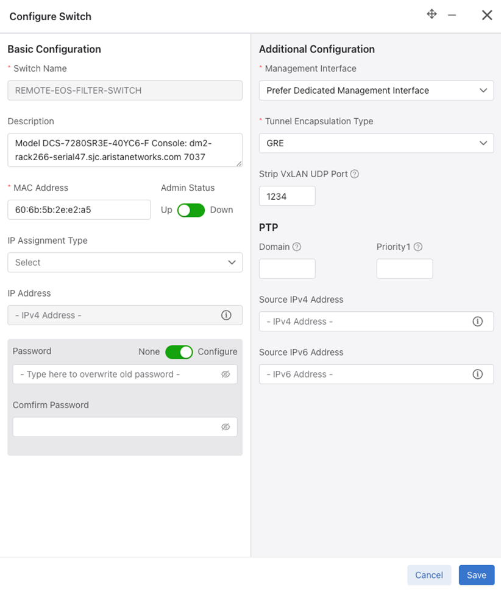This screenshot has width=501, height=592.
Task: Click the Cancel button
Action: point(429,575)
